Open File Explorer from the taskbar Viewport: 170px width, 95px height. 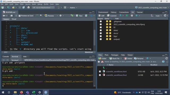pos(15,92)
